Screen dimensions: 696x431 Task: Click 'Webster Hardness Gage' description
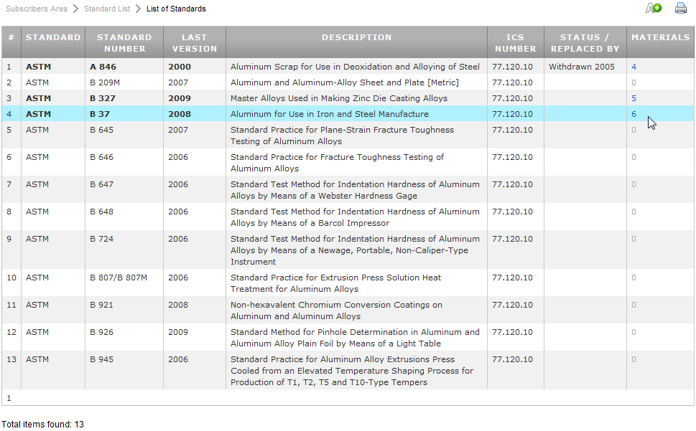click(x=355, y=190)
